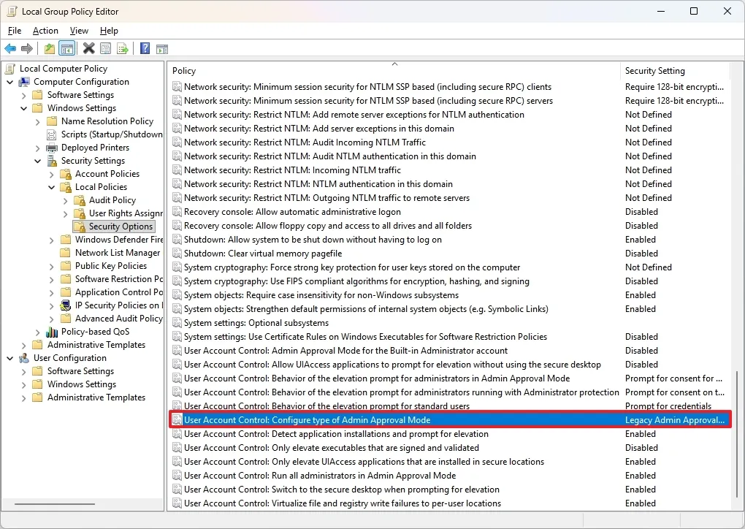Screen dimensions: 745x529
Task: Click the Export List toolbar icon
Action: coord(123,48)
